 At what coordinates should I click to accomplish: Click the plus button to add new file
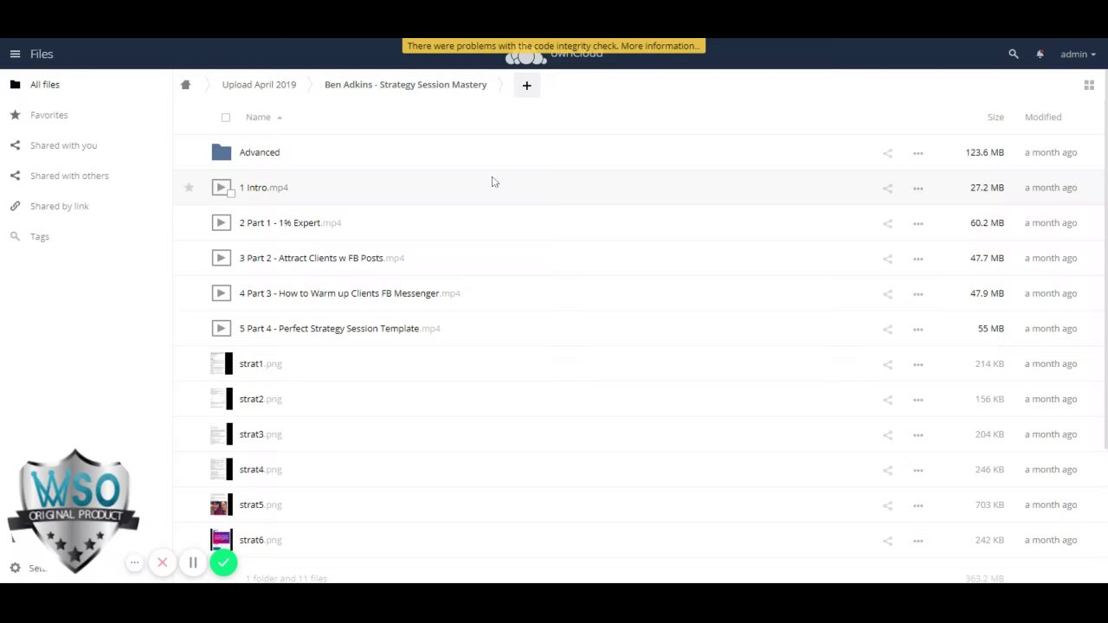526,85
